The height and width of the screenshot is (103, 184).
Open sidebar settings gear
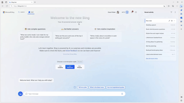click(181, 100)
